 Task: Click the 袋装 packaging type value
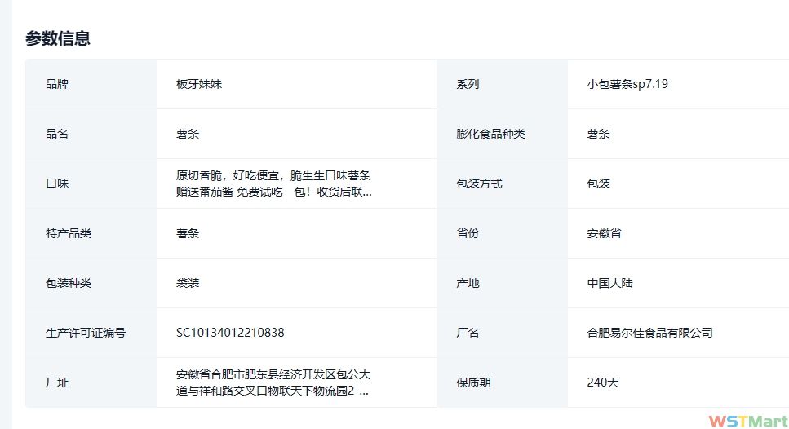(188, 283)
